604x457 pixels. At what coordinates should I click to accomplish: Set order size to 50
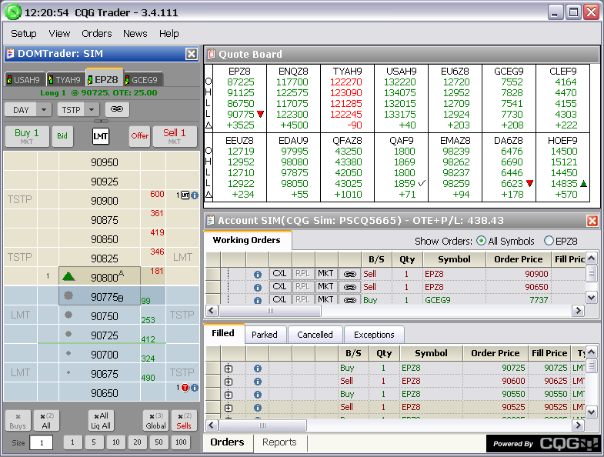pos(159,442)
